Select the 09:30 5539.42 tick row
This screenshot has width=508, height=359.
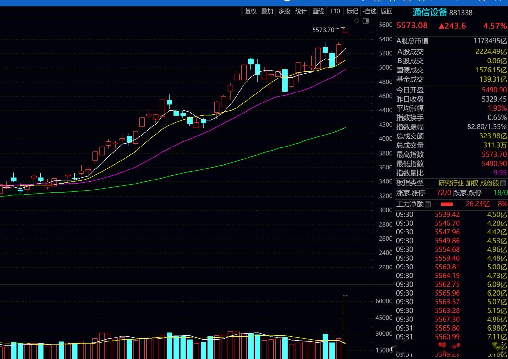[x=451, y=214]
